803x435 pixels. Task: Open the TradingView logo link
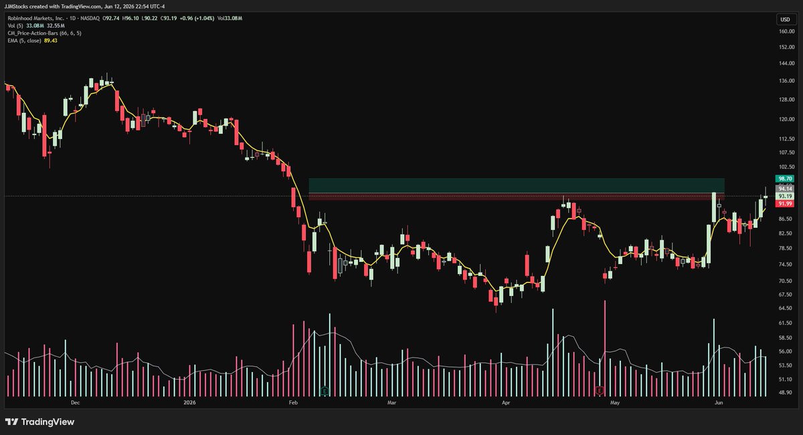40,422
